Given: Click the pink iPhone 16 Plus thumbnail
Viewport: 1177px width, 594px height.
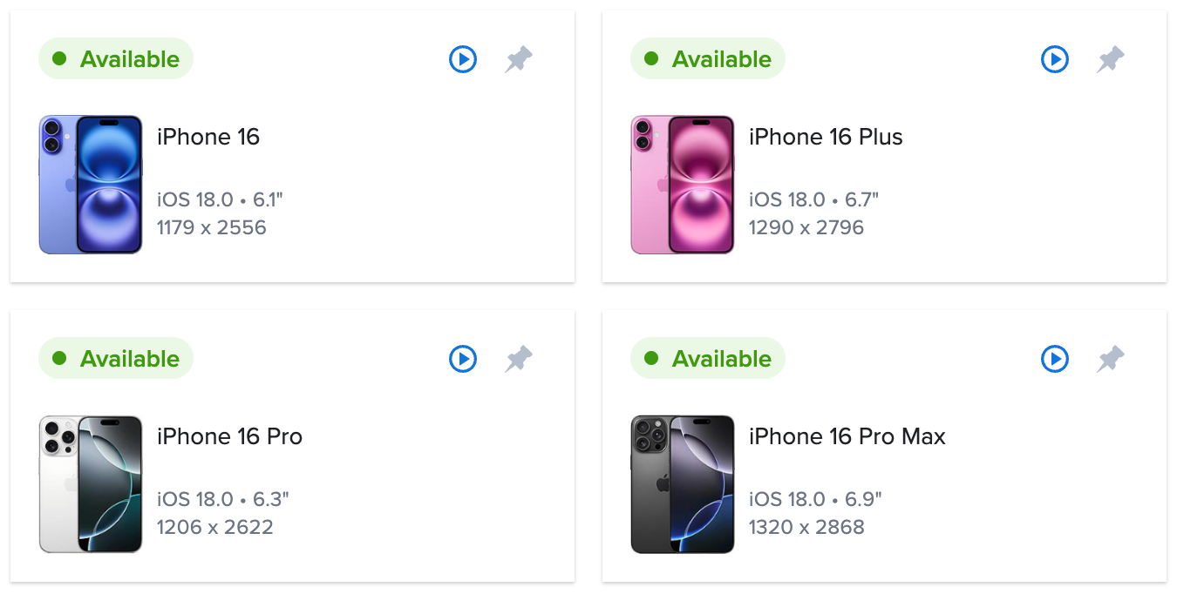Looking at the screenshot, I should click(683, 185).
